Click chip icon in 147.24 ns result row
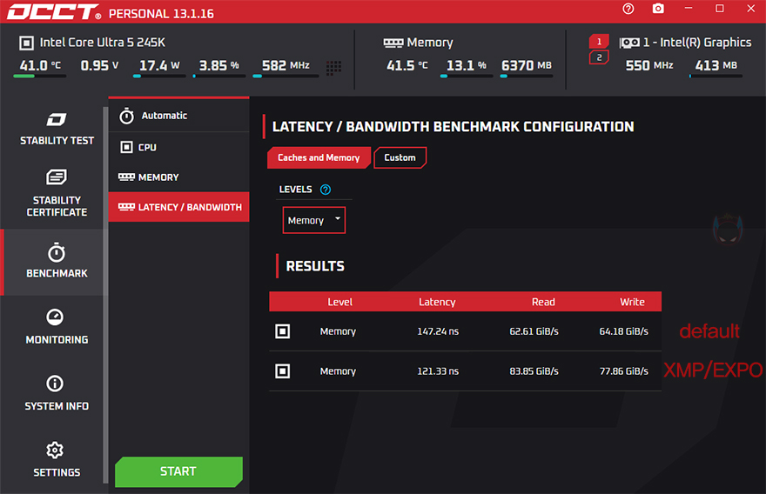Screen dimensions: 766x494 (282, 331)
